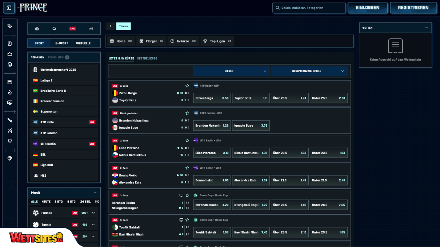Open the shopping cart icon in left rail
This screenshot has height=247, width=440.
coord(10,141)
